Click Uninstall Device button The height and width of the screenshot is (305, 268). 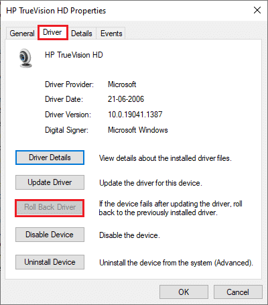tap(50, 262)
